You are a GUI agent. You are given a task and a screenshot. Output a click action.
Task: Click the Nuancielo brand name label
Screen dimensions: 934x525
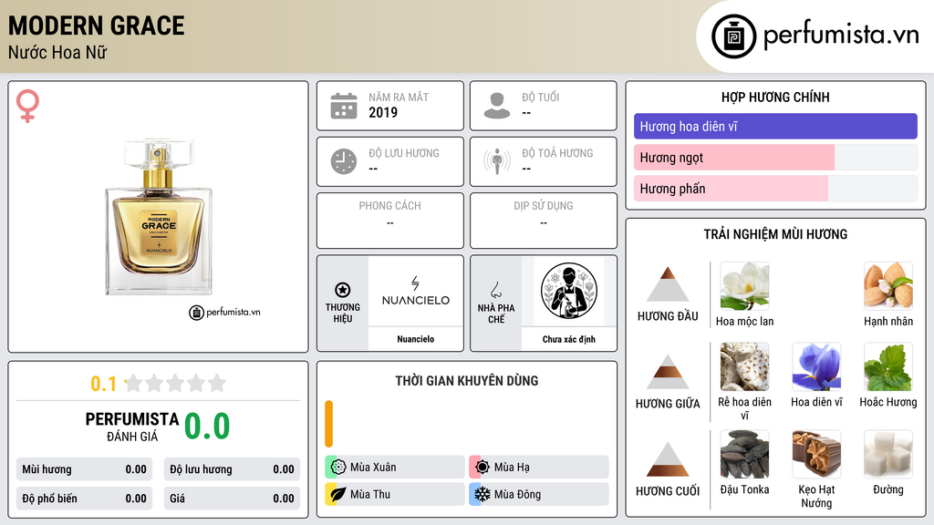pyautogui.click(x=416, y=339)
